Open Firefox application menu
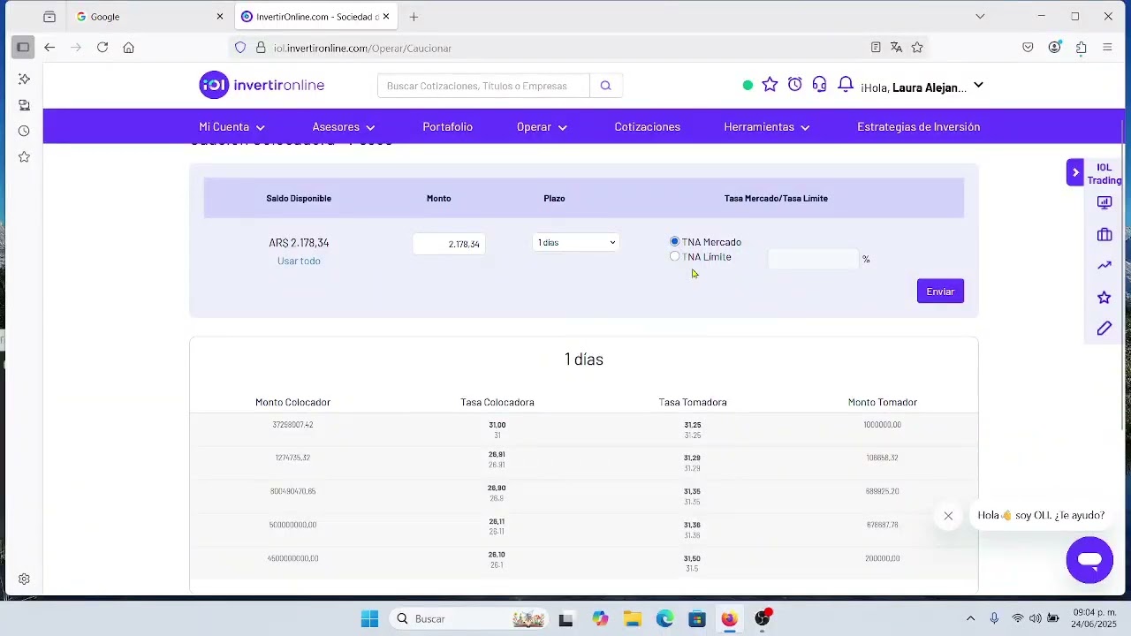The height and width of the screenshot is (636, 1131). click(x=1107, y=48)
